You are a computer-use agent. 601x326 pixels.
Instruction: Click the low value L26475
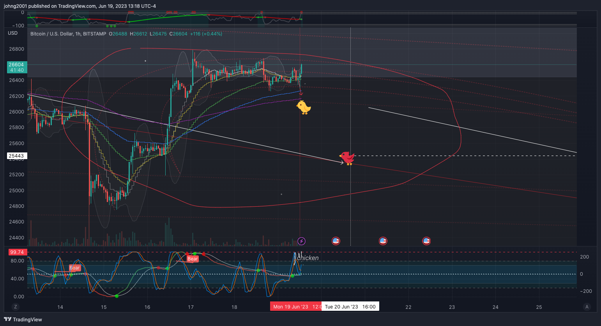(158, 34)
